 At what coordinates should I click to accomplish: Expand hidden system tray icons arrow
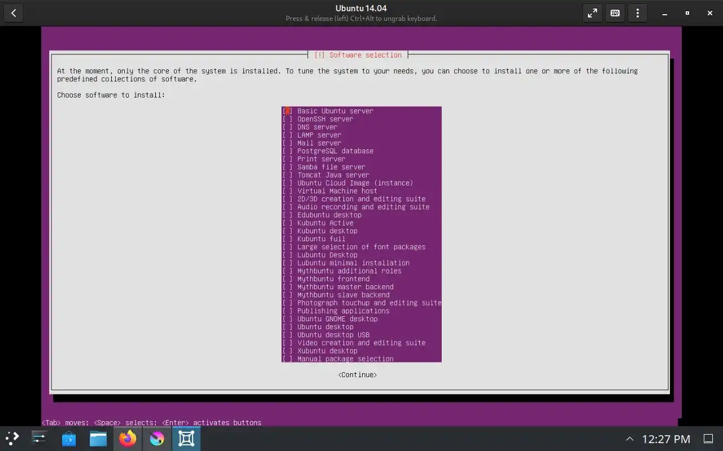[629, 439]
